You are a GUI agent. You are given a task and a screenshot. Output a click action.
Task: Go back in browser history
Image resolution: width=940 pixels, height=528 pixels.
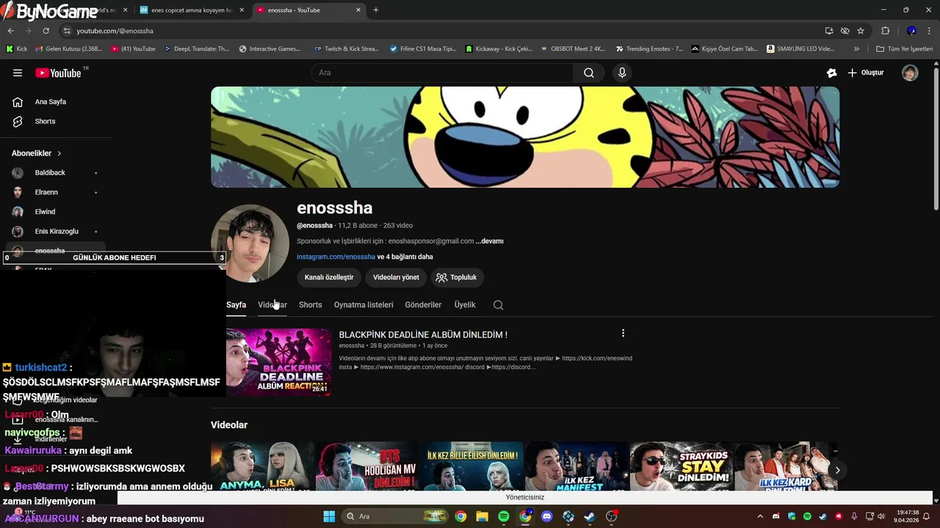10,31
